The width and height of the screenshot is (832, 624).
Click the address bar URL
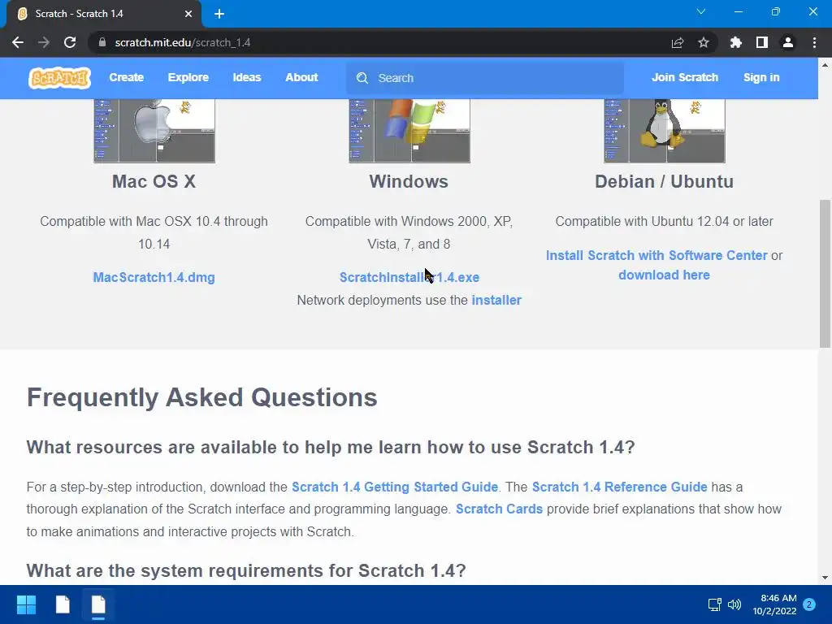click(x=183, y=42)
